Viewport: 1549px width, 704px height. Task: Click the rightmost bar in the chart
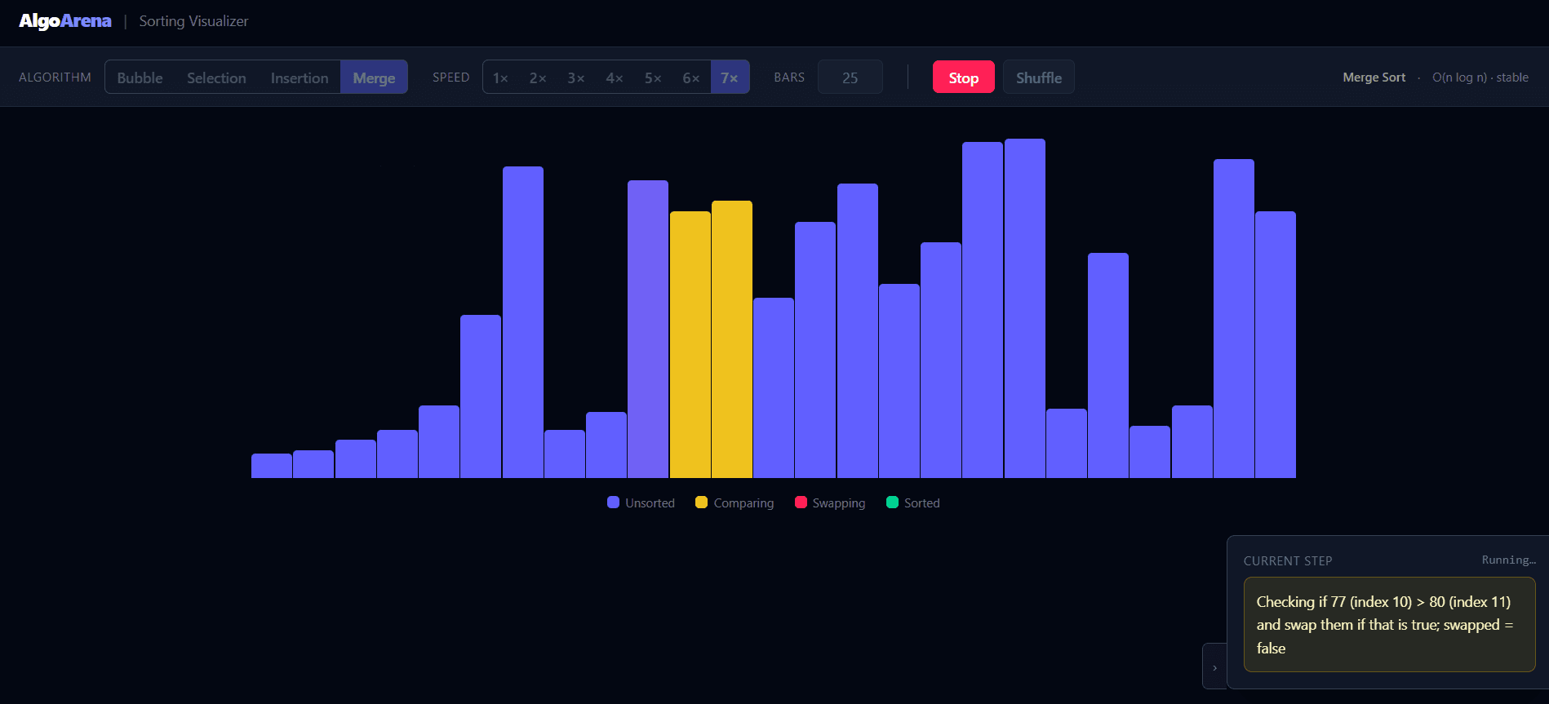click(x=1276, y=344)
